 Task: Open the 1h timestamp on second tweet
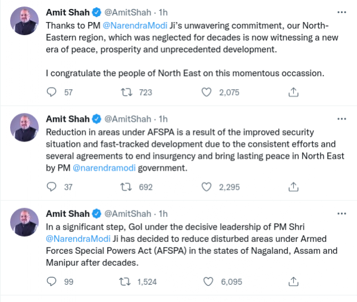click(x=163, y=119)
